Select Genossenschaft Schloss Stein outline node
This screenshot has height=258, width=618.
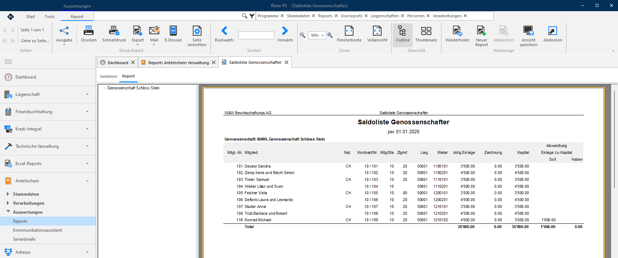tap(133, 88)
